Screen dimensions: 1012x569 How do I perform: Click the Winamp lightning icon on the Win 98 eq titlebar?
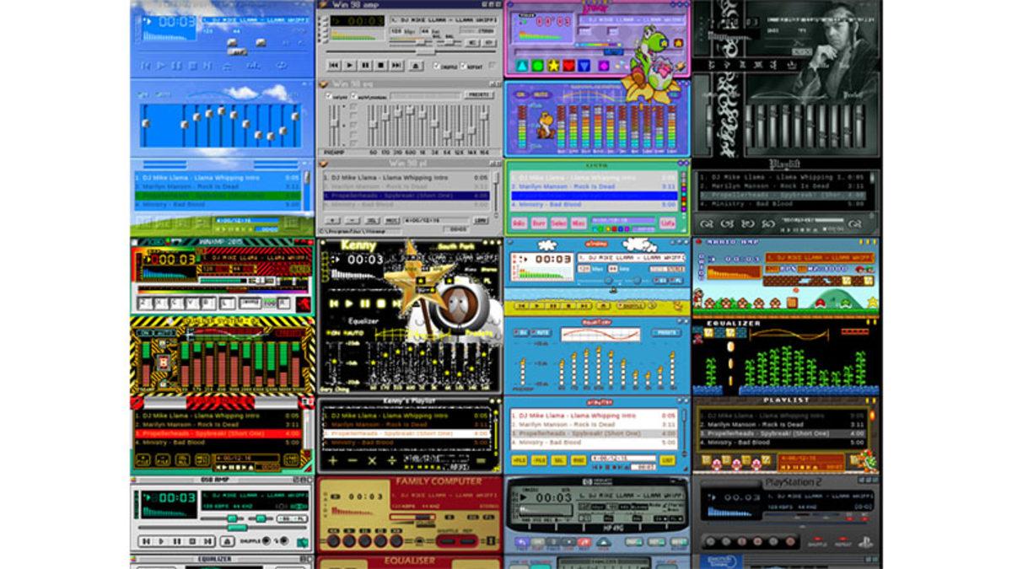pos(323,83)
